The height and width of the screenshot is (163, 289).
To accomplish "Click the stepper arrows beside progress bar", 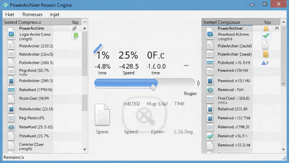I will pyautogui.click(x=198, y=83).
